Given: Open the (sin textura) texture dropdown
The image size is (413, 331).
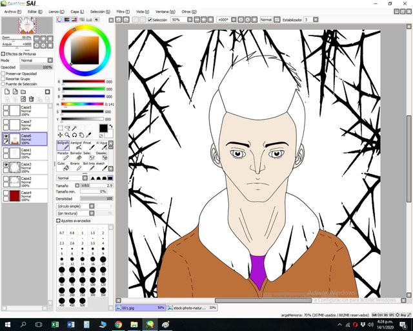Looking at the screenshot, I should coord(76,213).
